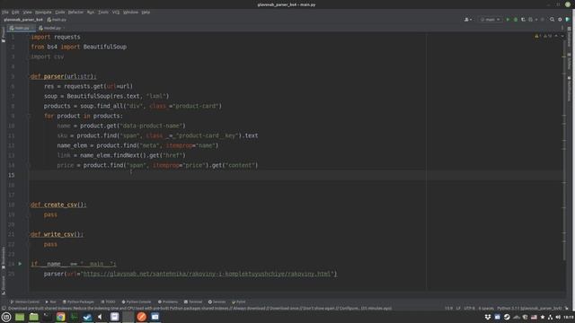Open the Window menu
The width and height of the screenshot is (575, 323).
point(130,12)
